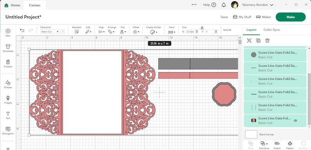Click the pink rectangle strip on canvas
Screen dimensions: 311x150
click(198, 76)
